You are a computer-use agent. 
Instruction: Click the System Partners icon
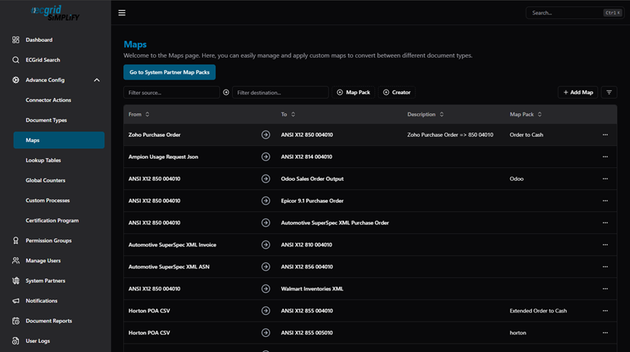(16, 281)
